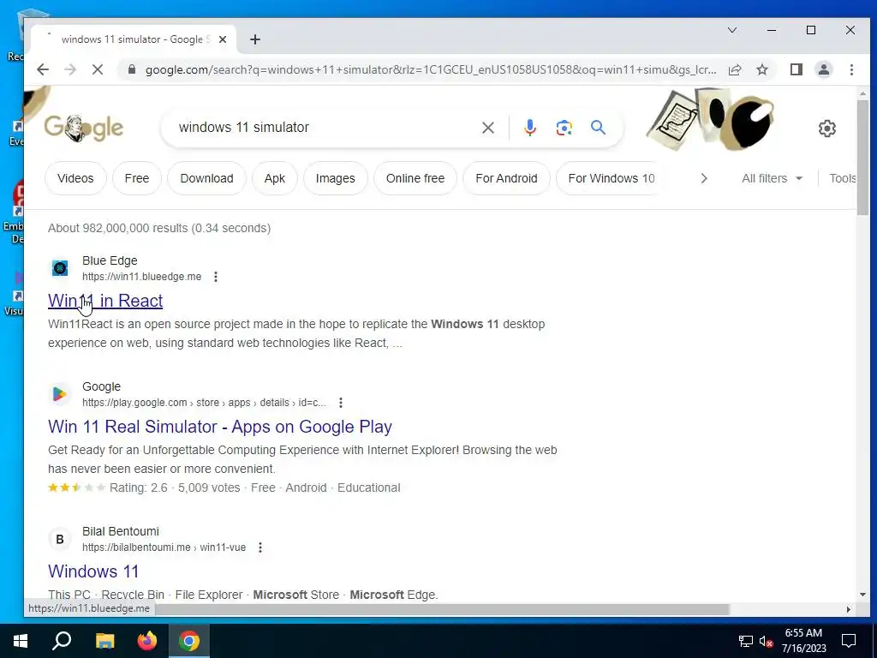This screenshot has width=877, height=658.
Task: Close the windows 11 simulator tab
Action: pos(223,39)
